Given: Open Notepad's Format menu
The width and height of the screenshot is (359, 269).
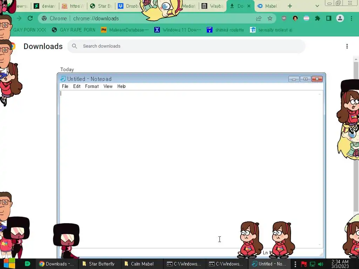Looking at the screenshot, I should (x=92, y=86).
